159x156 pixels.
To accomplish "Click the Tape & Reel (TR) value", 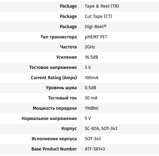I will 102,6.
